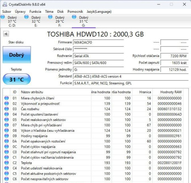
Task: Click the status orb for attribute C4
Action: [6, 168]
